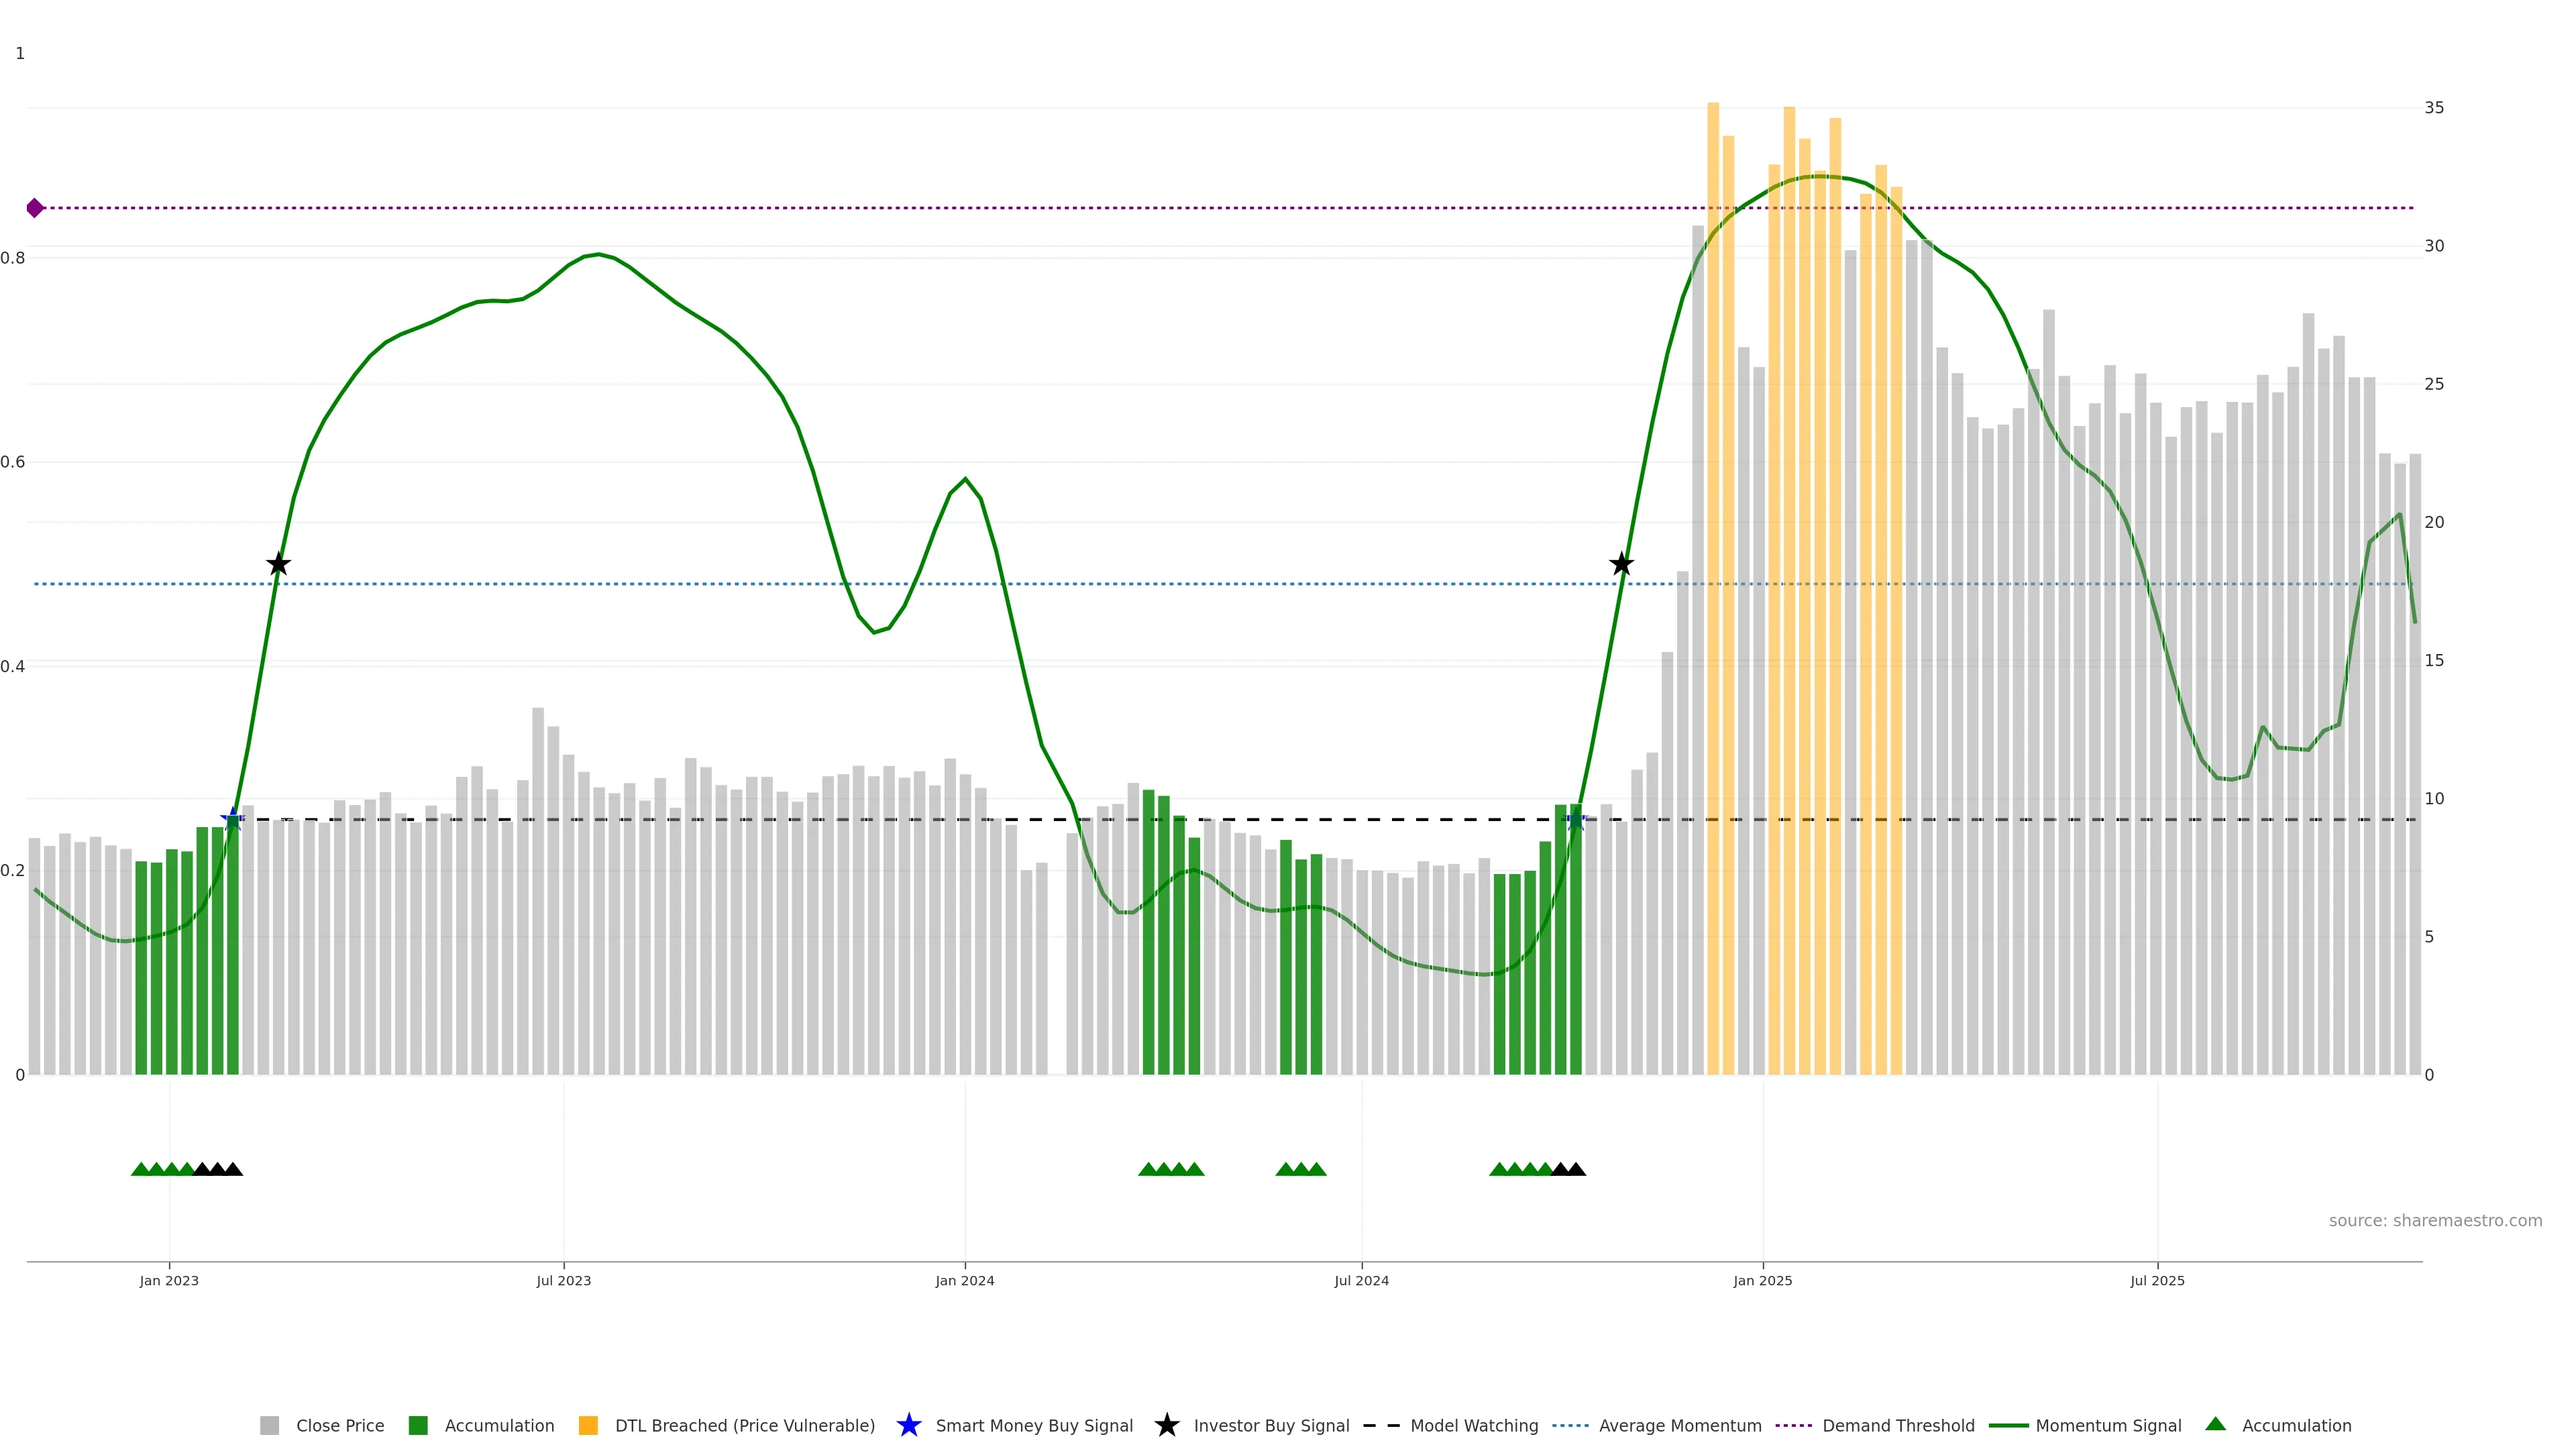Image resolution: width=2576 pixels, height=1449 pixels.
Task: Click the source: sharemaestro.com text
Action: click(x=2435, y=1220)
